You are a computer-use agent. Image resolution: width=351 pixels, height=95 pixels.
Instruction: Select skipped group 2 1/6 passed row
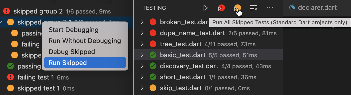(66, 11)
